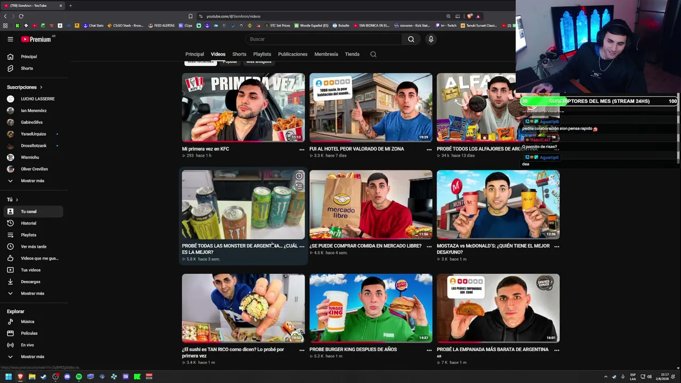The width and height of the screenshot is (681, 383).
Task: Open Tu canal in the sidebar
Action: [32, 212]
